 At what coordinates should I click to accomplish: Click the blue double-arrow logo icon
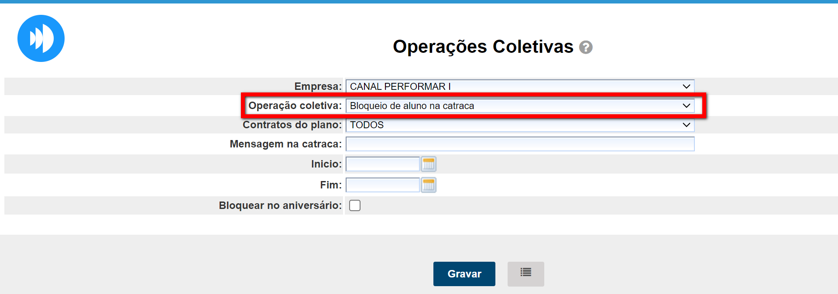tap(41, 38)
